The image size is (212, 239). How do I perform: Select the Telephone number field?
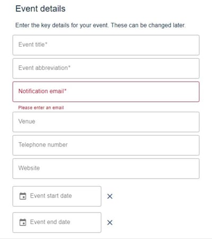106,145
